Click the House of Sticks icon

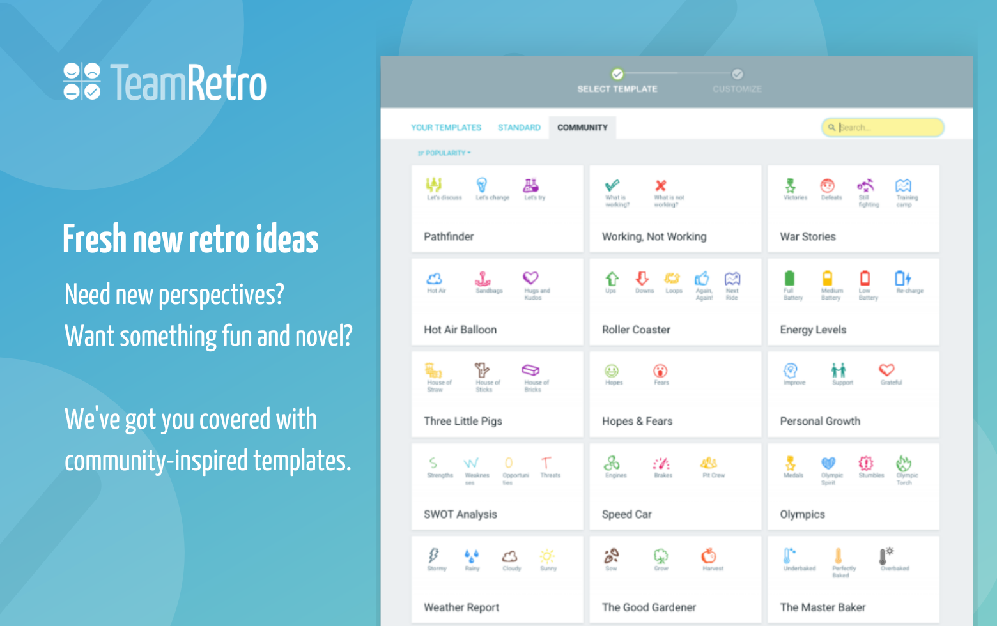482,370
